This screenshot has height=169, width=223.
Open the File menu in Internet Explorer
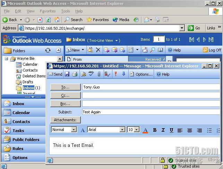[7, 11]
